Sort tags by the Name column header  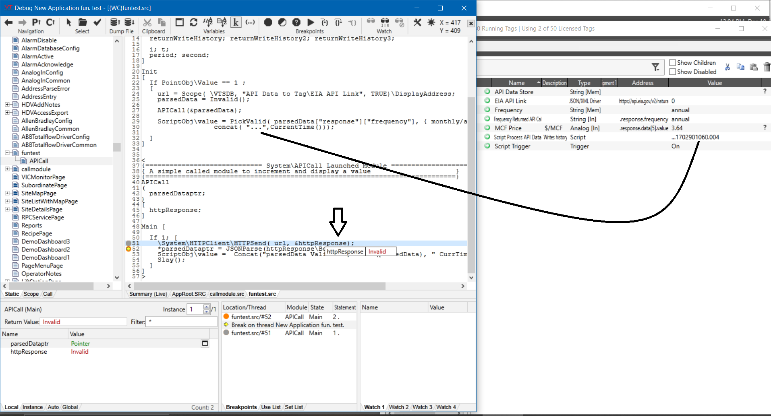pos(516,83)
